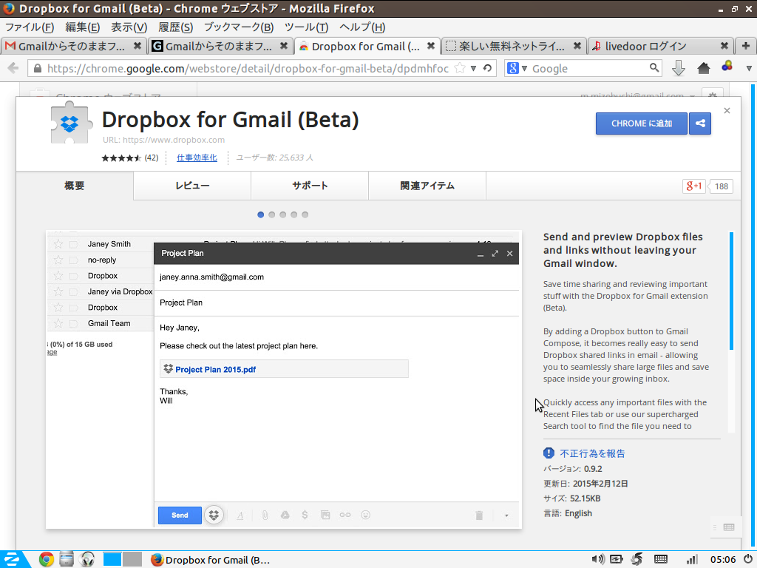The height and width of the screenshot is (568, 757).
Task: Open the 履歴(S) menu
Action: point(176,27)
